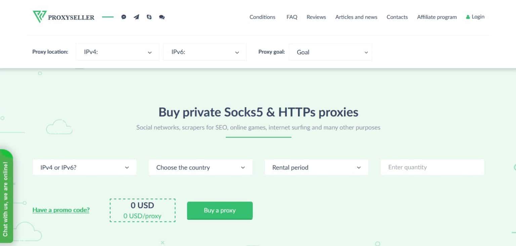
Task: Open the Affiliate program link
Action: tap(437, 17)
